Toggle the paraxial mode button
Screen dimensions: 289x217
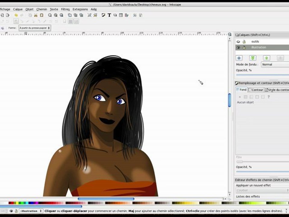pyautogui.click(x=76, y=21)
